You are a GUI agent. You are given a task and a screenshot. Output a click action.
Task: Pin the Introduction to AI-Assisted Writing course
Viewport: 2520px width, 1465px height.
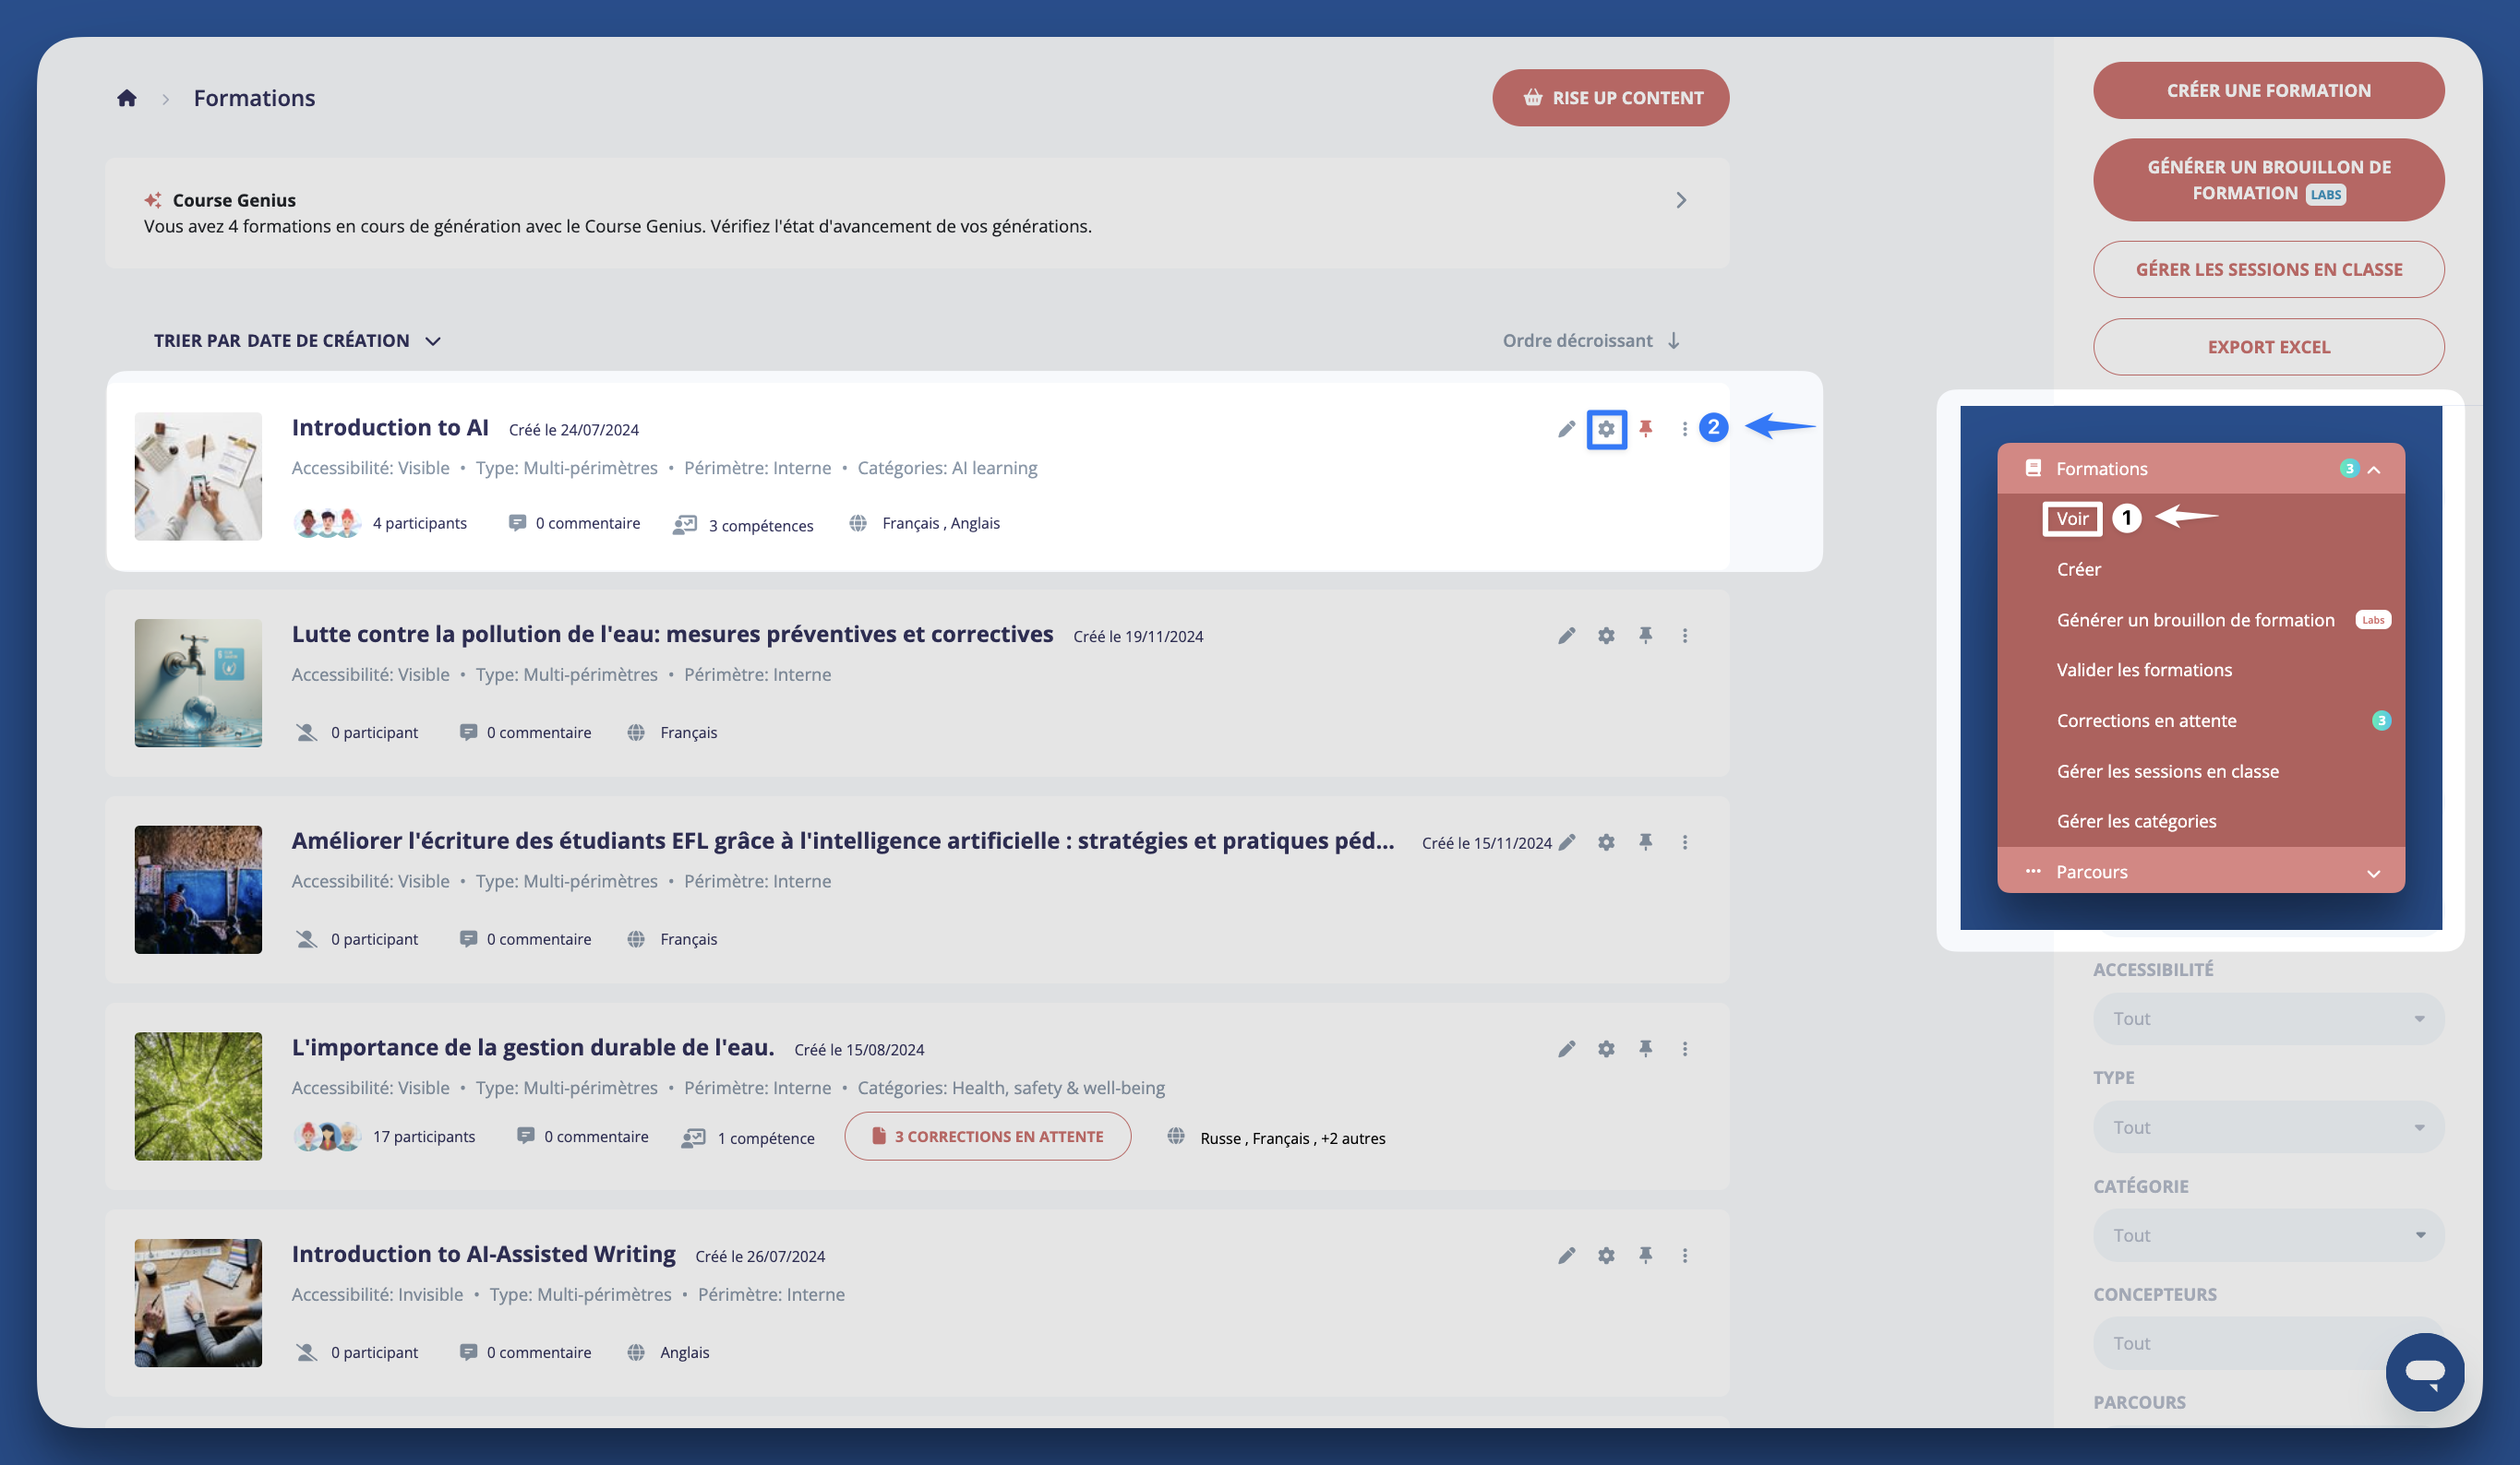(x=1645, y=1256)
